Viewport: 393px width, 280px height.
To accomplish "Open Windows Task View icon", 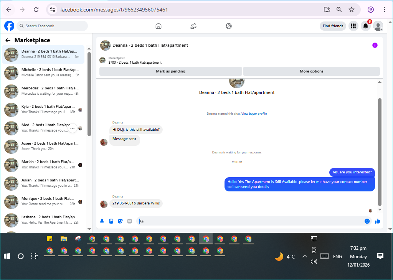I will [34, 256].
